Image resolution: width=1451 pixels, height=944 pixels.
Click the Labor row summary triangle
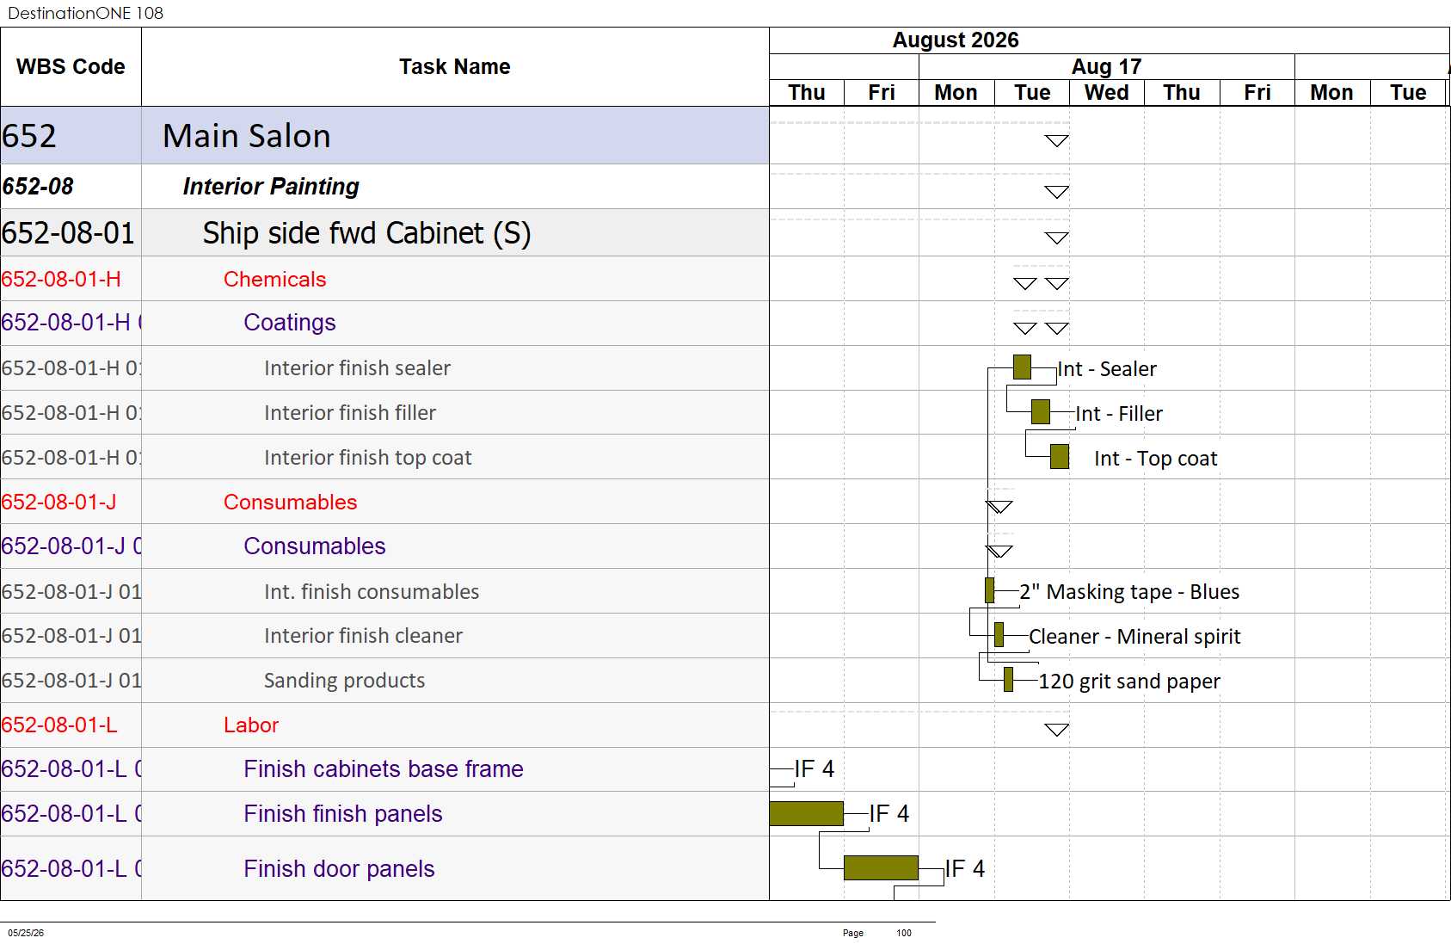point(1056,730)
